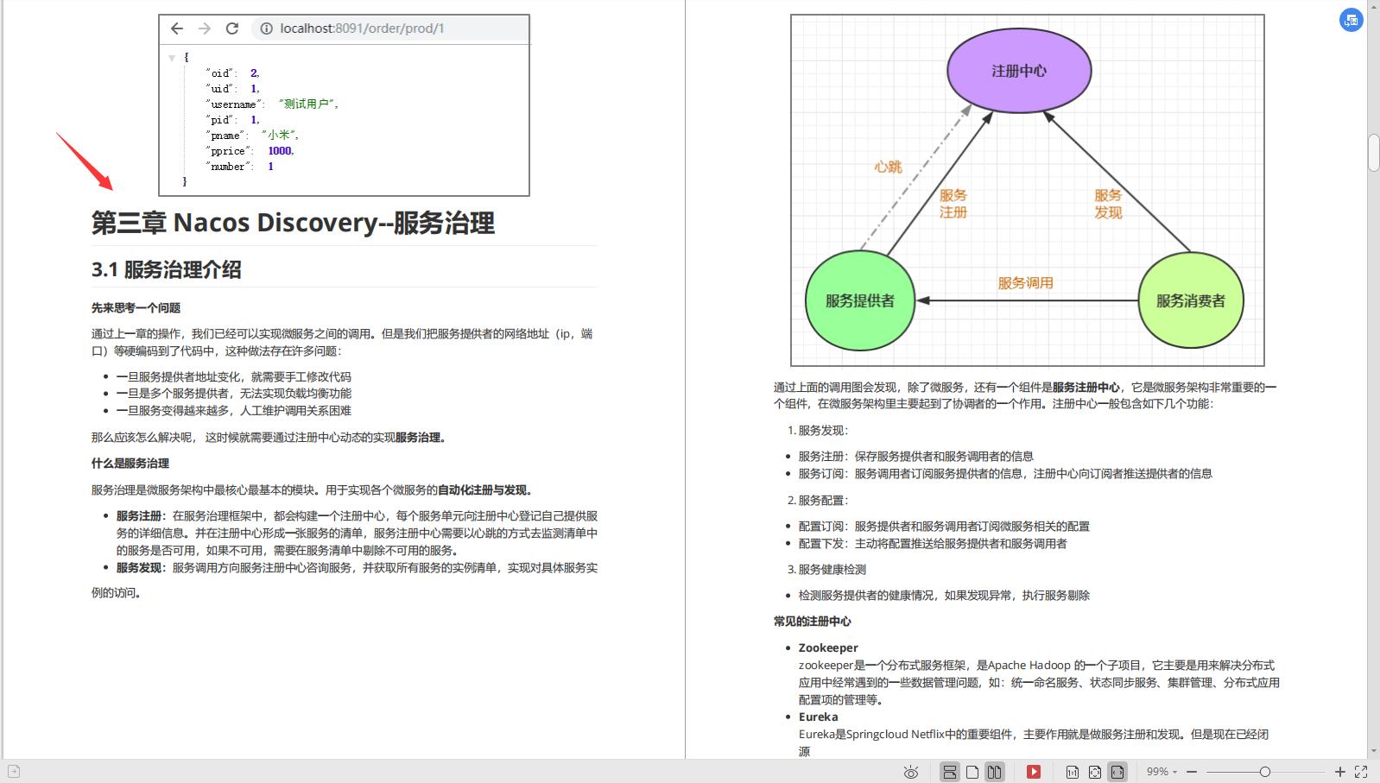Click the Eureka list item title
1380x783 pixels.
pos(818,717)
